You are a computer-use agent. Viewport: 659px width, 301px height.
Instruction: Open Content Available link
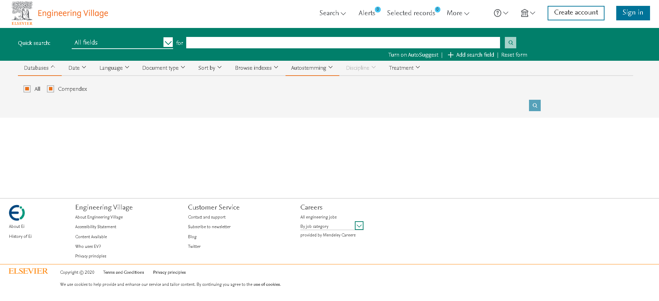[91, 237]
